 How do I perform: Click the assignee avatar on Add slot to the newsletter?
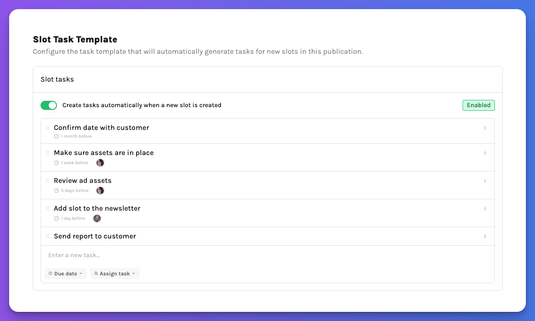(97, 218)
